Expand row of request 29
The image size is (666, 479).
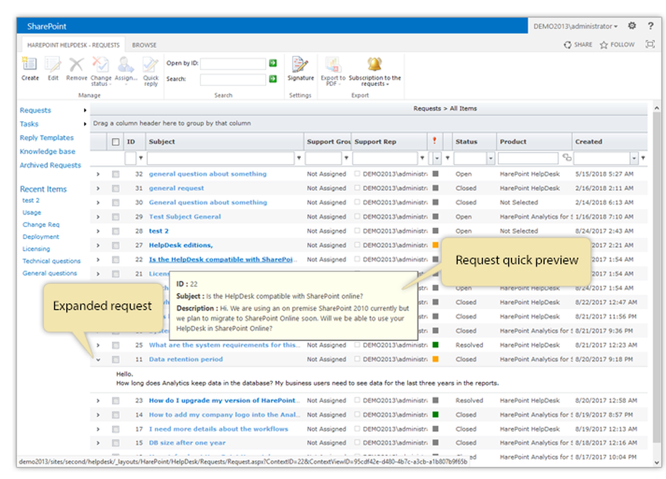tap(98, 217)
